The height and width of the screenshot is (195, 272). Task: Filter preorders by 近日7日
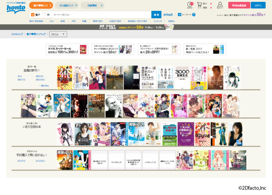pos(21,161)
